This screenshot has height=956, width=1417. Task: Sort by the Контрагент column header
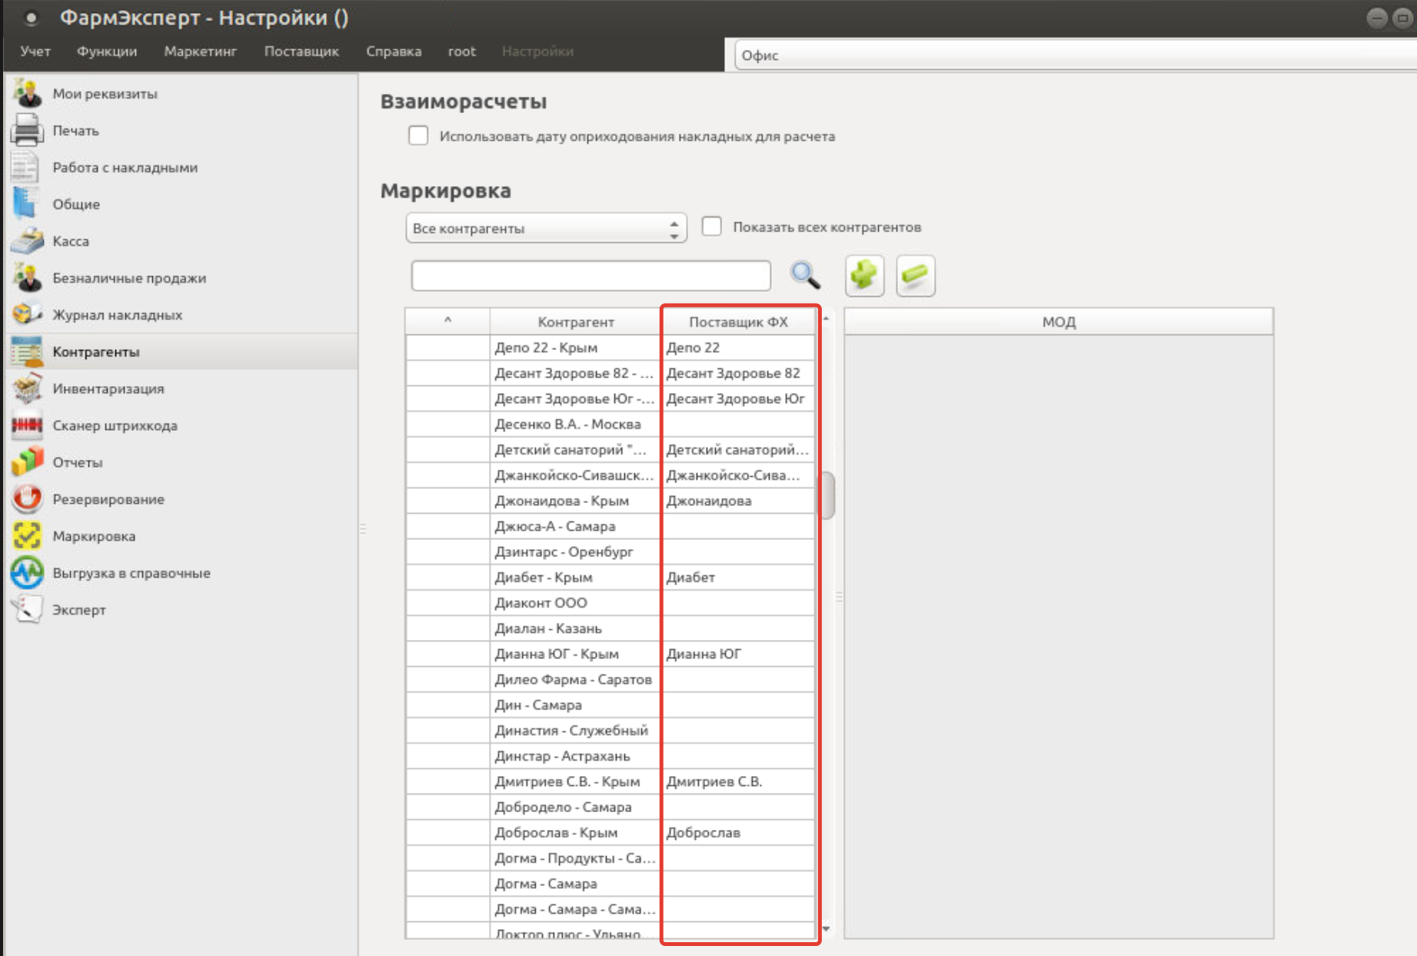(x=575, y=321)
